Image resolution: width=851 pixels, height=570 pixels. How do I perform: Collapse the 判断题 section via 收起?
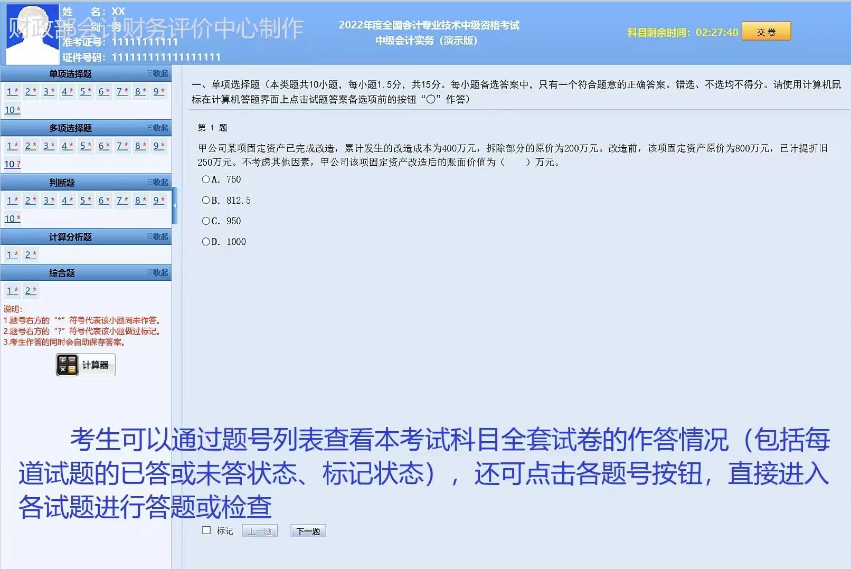(x=161, y=182)
